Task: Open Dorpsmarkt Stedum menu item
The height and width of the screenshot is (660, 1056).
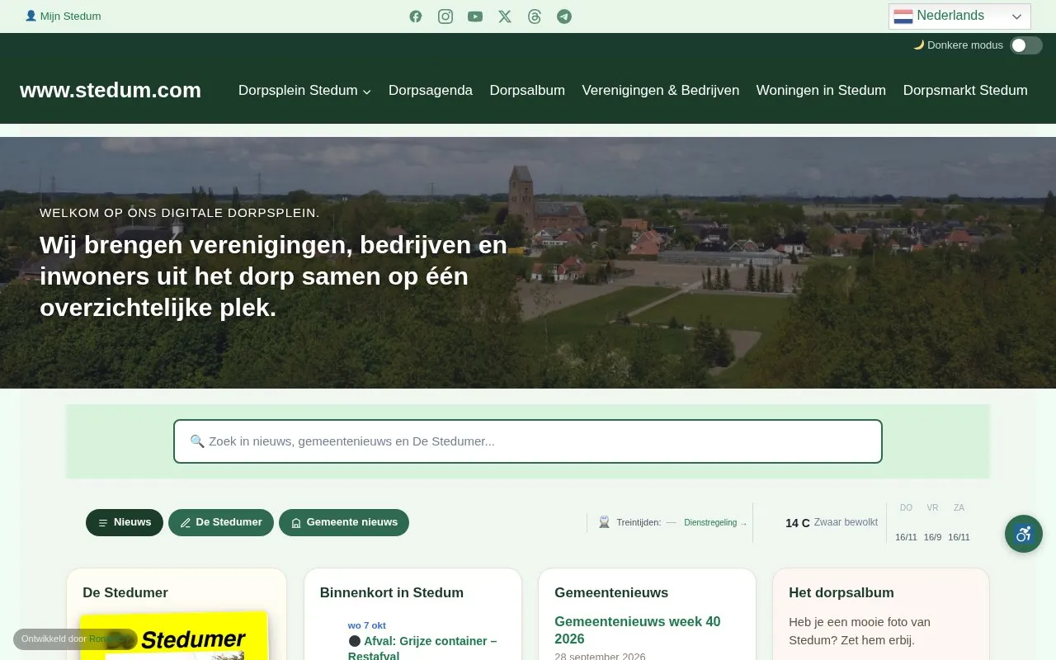Action: [x=965, y=90]
